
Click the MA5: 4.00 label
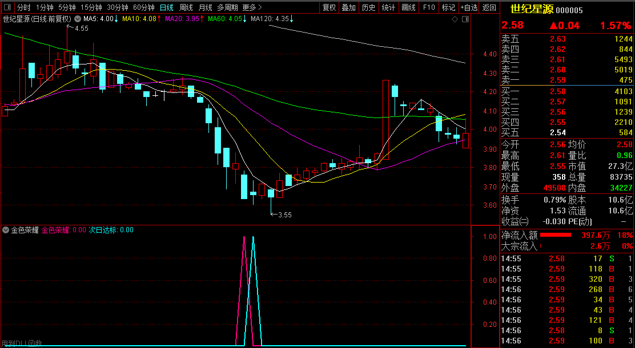click(101, 19)
